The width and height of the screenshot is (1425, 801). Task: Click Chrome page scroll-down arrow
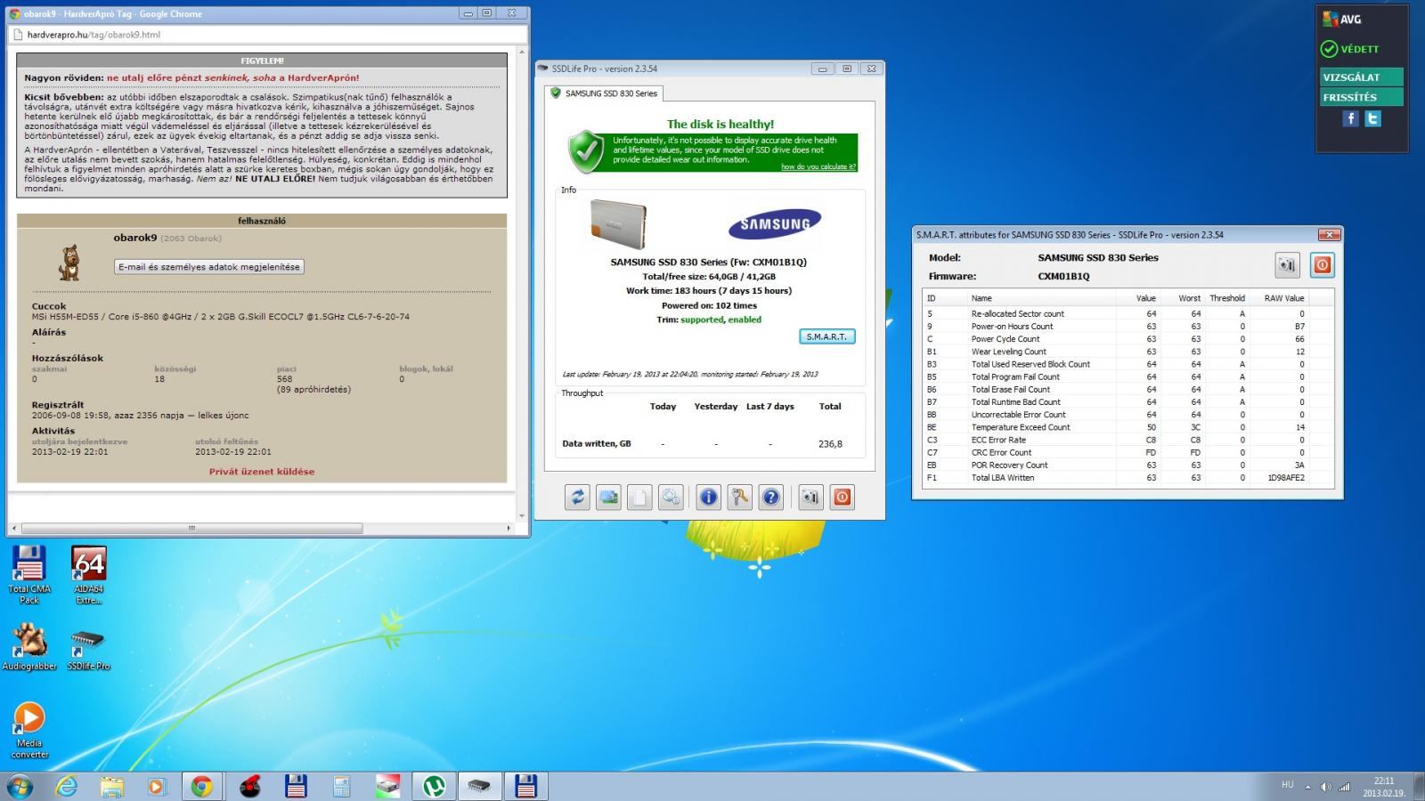[522, 515]
